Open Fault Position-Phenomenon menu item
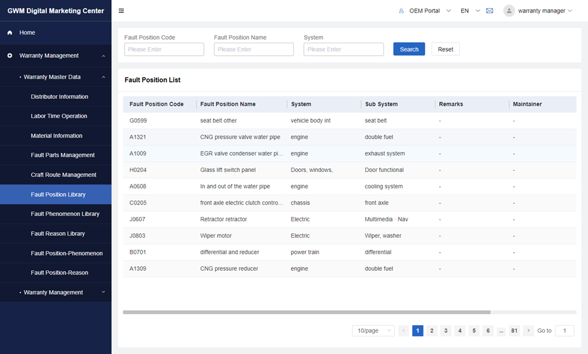 [67, 253]
